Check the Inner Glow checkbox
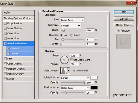Viewport: 138px width, 103px height. point(6,38)
